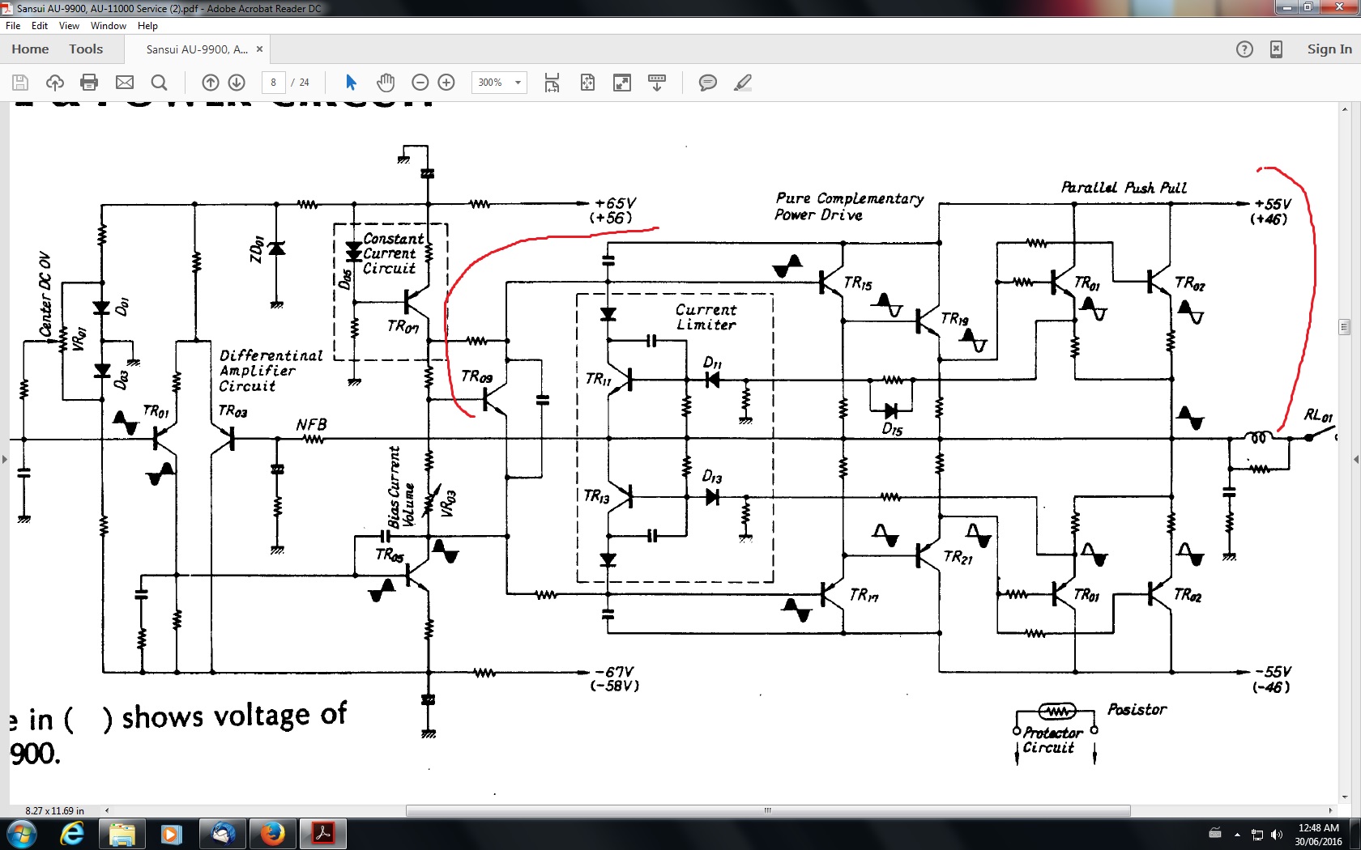Click the '+65V' supply voltage label
Screen dimensions: 1361x850
tap(615, 203)
